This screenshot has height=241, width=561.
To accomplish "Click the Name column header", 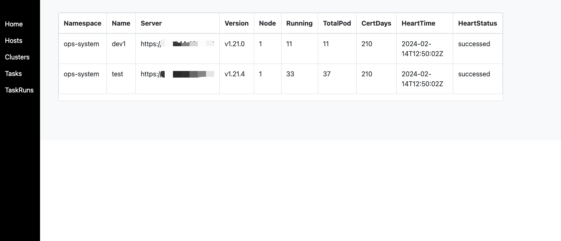I will pos(121,23).
